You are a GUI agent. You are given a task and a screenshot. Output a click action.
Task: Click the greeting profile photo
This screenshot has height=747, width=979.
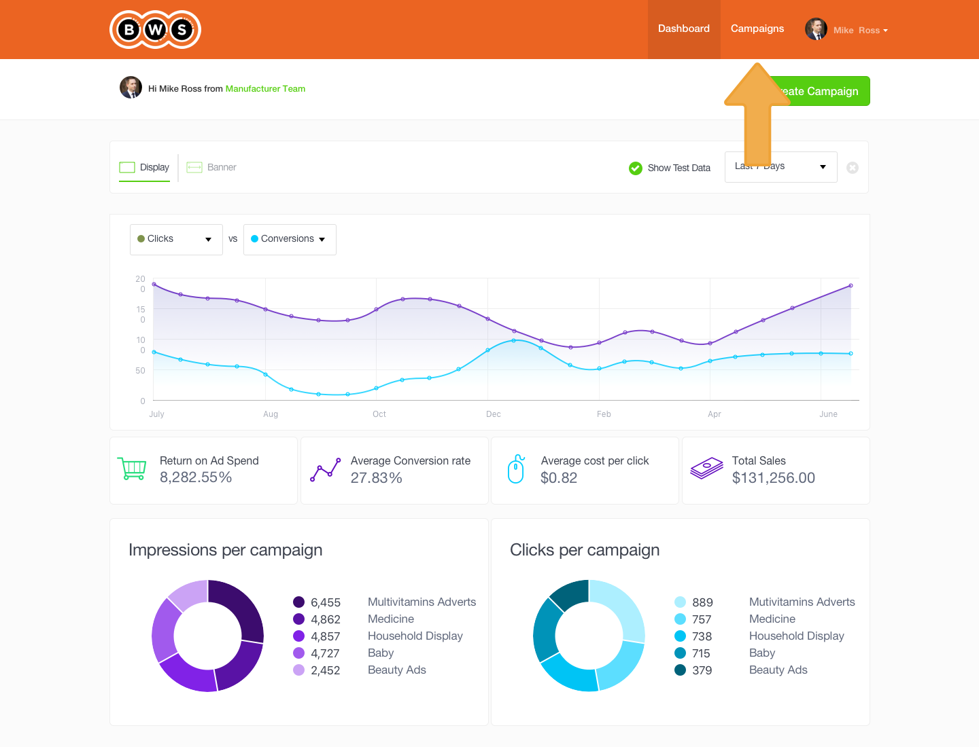coord(131,88)
